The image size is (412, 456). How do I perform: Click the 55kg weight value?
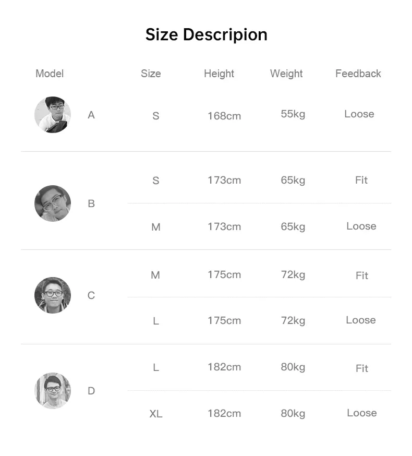point(293,114)
